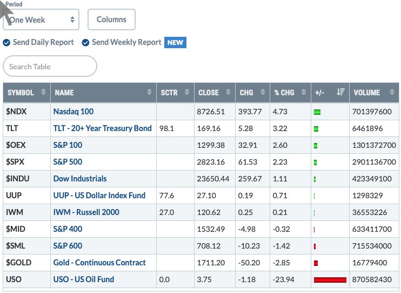Sort table by CHG column arrows
Screen dimensions: 401x293
point(263,92)
